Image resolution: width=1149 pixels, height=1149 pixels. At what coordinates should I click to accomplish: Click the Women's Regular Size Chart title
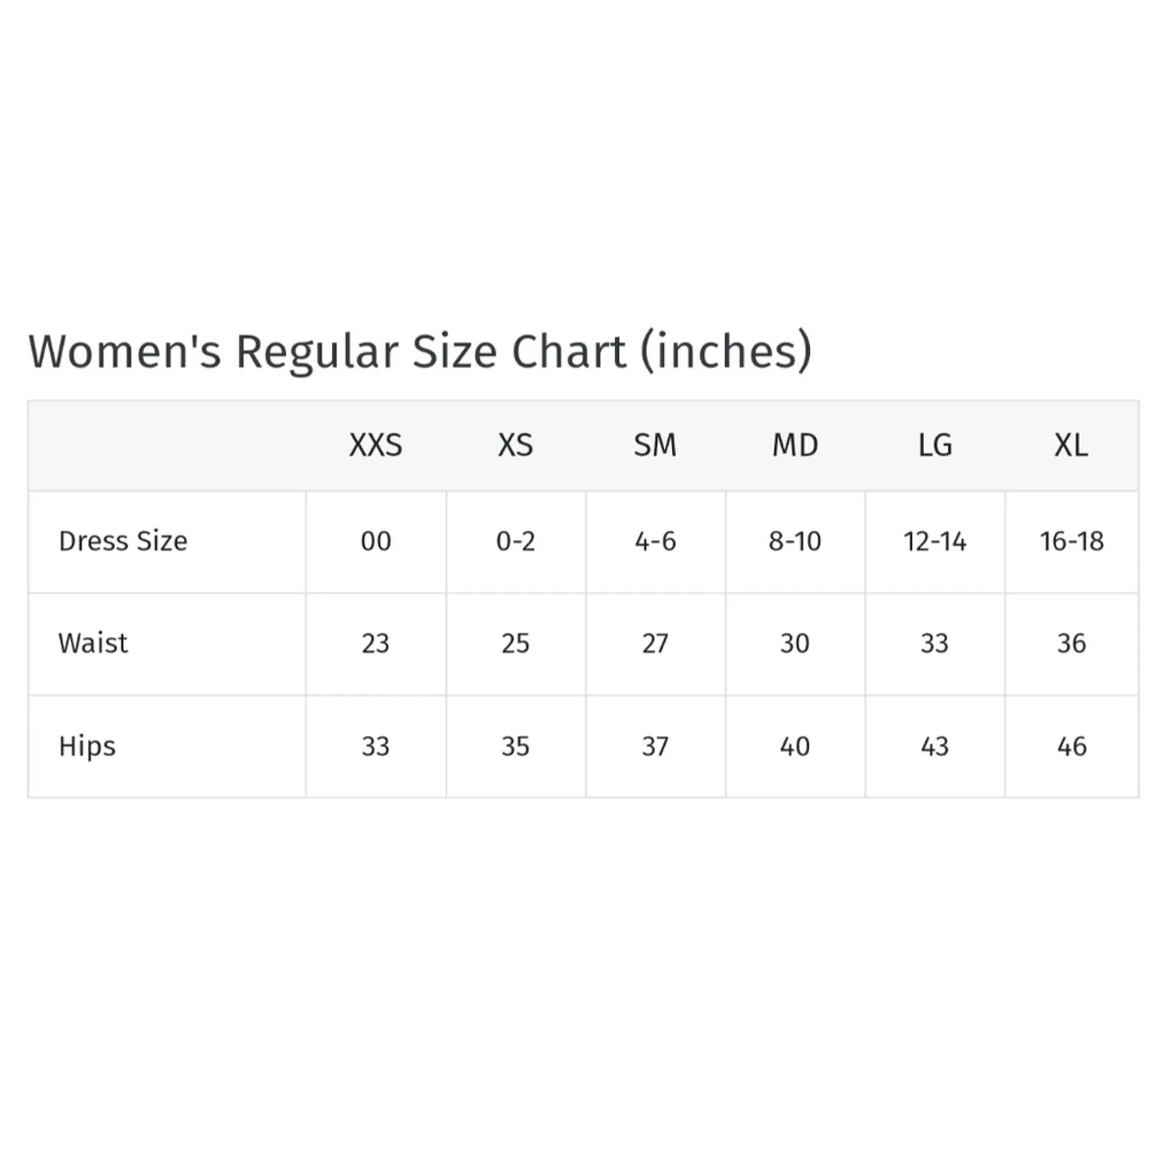point(420,351)
